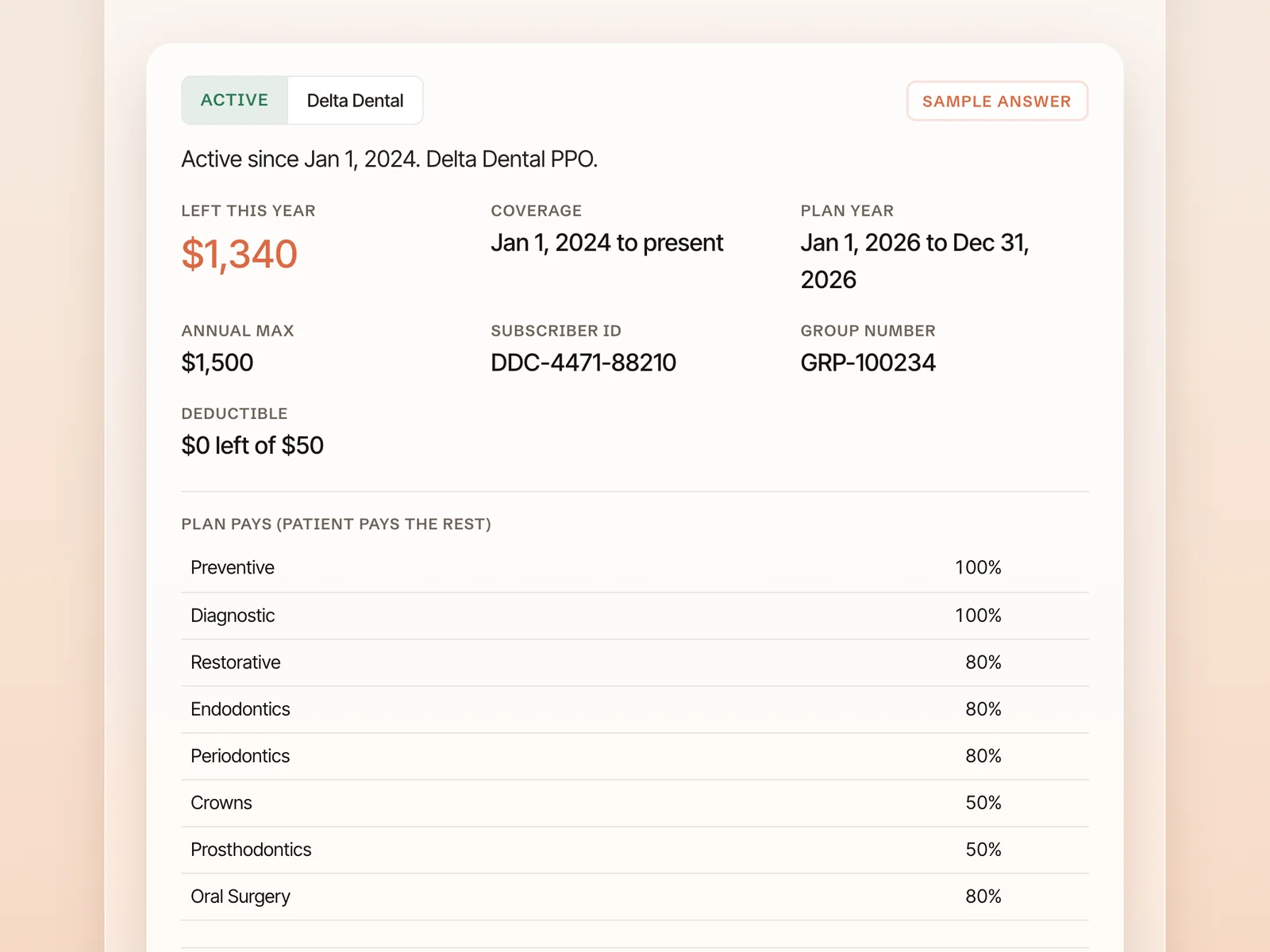Click the annual max value $1,500
Viewport: 1270px width, 952px height.
click(217, 363)
